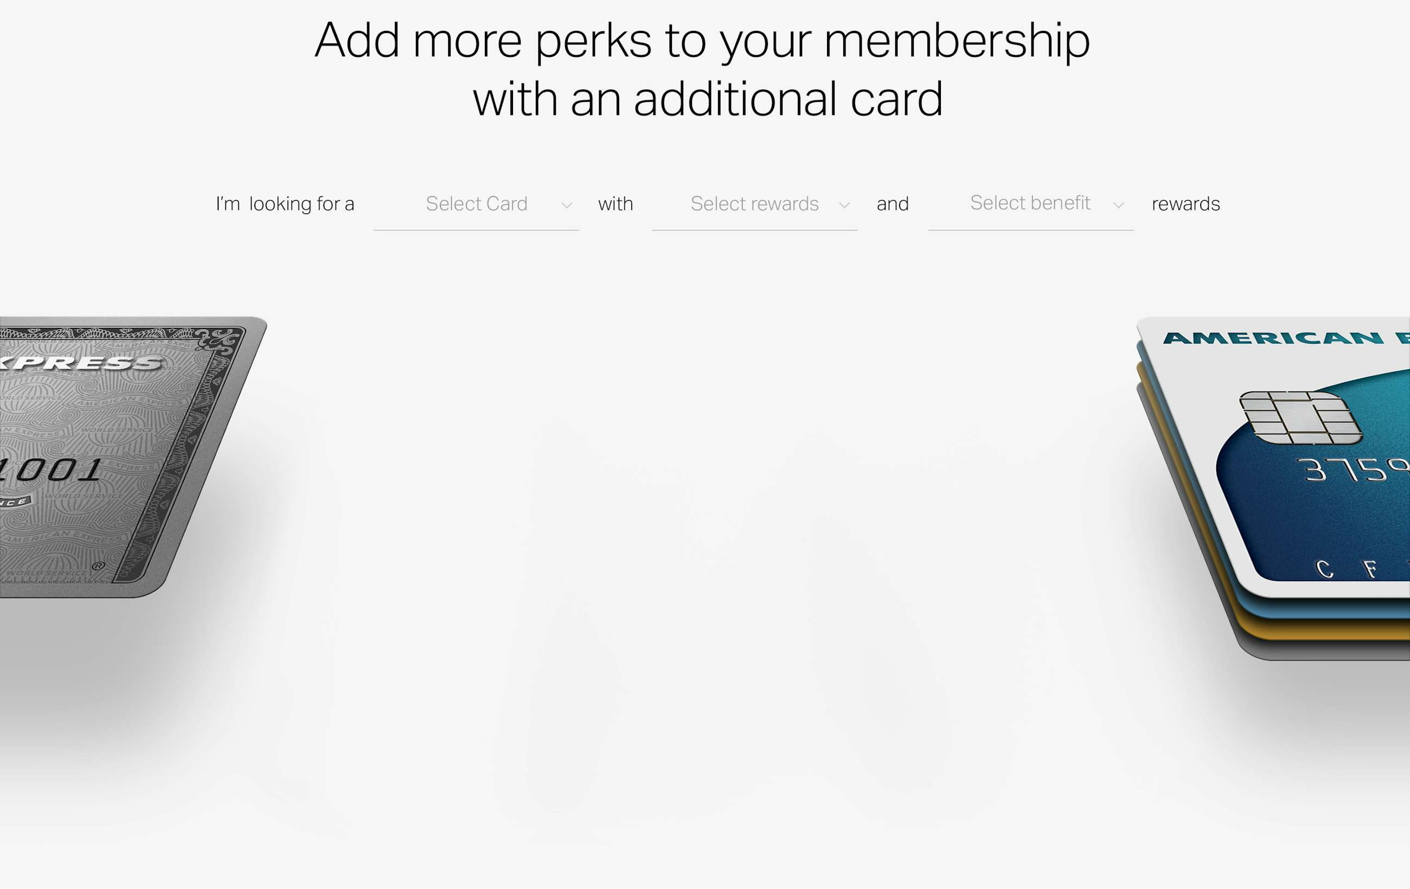Click the chip on the blue card
The image size is (1410, 889).
pos(1300,418)
